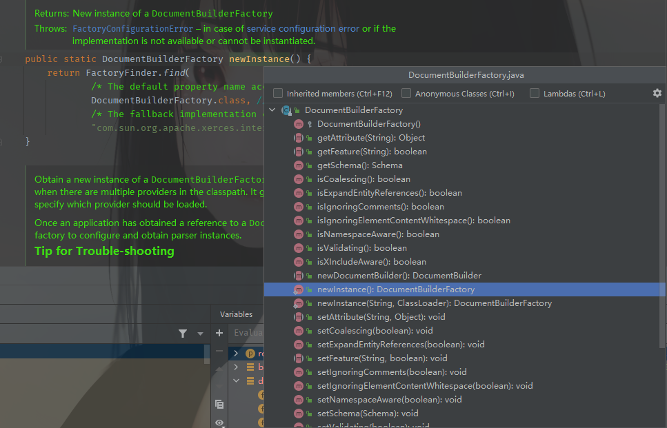
Task: Click method icon beside setIgnoringComments(boolean)
Action: coord(299,372)
